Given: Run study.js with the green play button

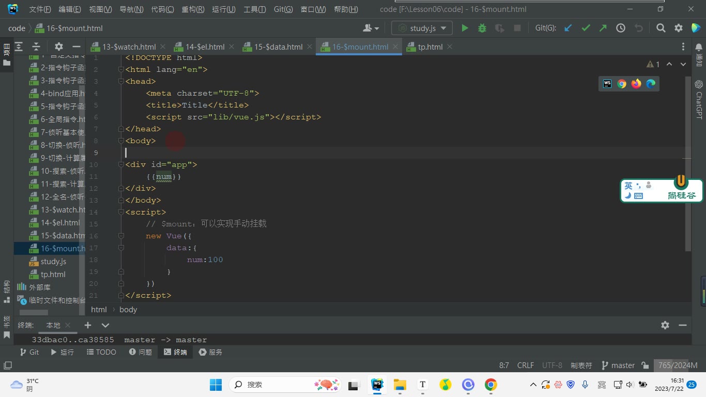Looking at the screenshot, I should (x=465, y=28).
